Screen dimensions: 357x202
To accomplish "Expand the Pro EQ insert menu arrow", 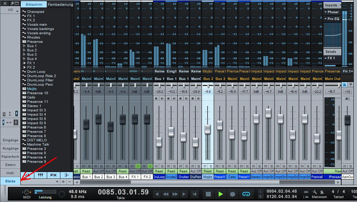I will coord(326,19).
